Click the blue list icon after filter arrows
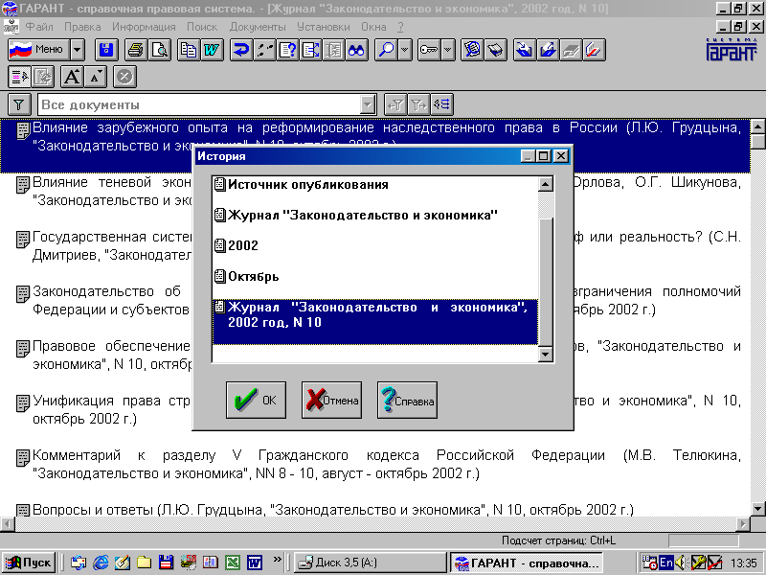Screen dimensions: 766x575 pos(441,104)
